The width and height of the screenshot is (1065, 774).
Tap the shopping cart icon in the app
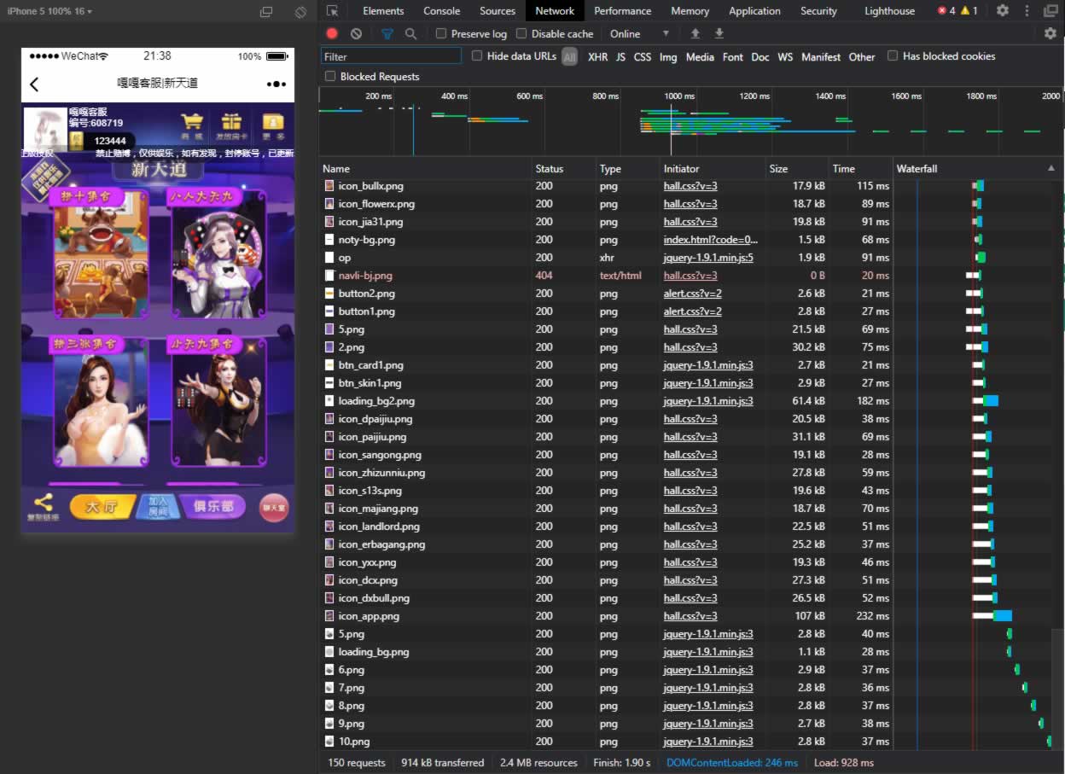tap(192, 123)
